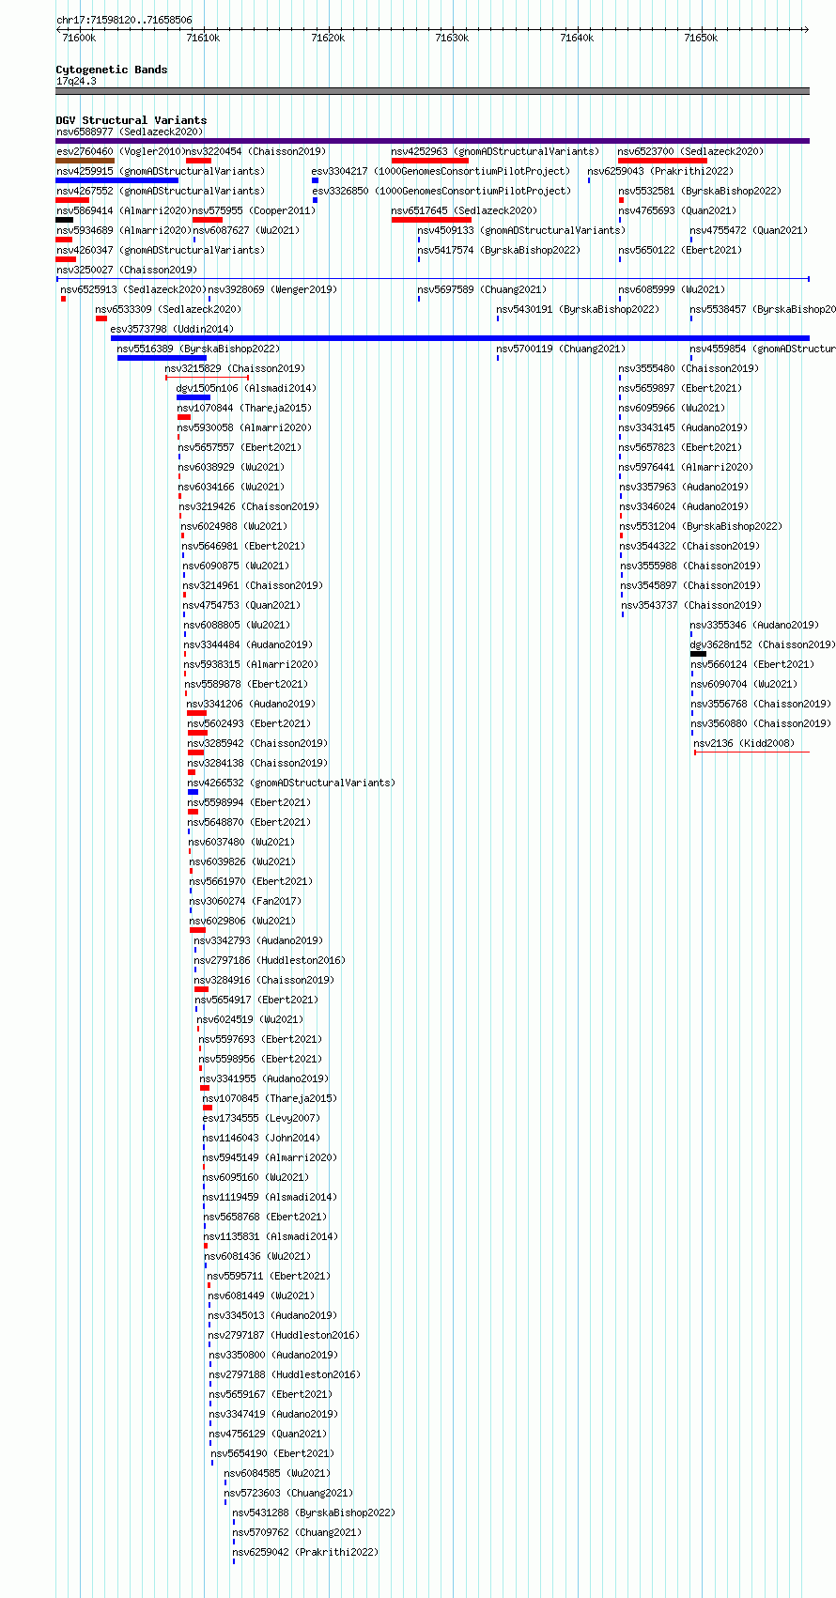The height and width of the screenshot is (1598, 836).
Task: Open nsv5700119 (Chuang2021) variant
Action: pyautogui.click(x=561, y=349)
